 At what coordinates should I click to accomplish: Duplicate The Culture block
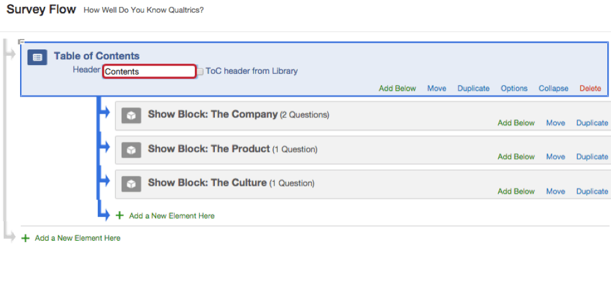tap(592, 191)
